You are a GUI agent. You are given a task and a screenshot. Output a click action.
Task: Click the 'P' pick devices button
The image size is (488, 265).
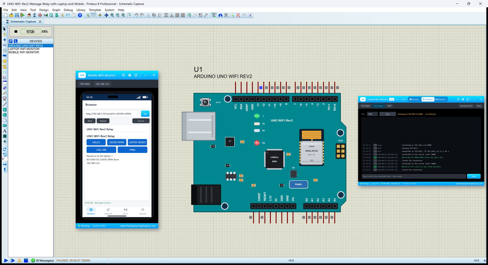point(11,41)
